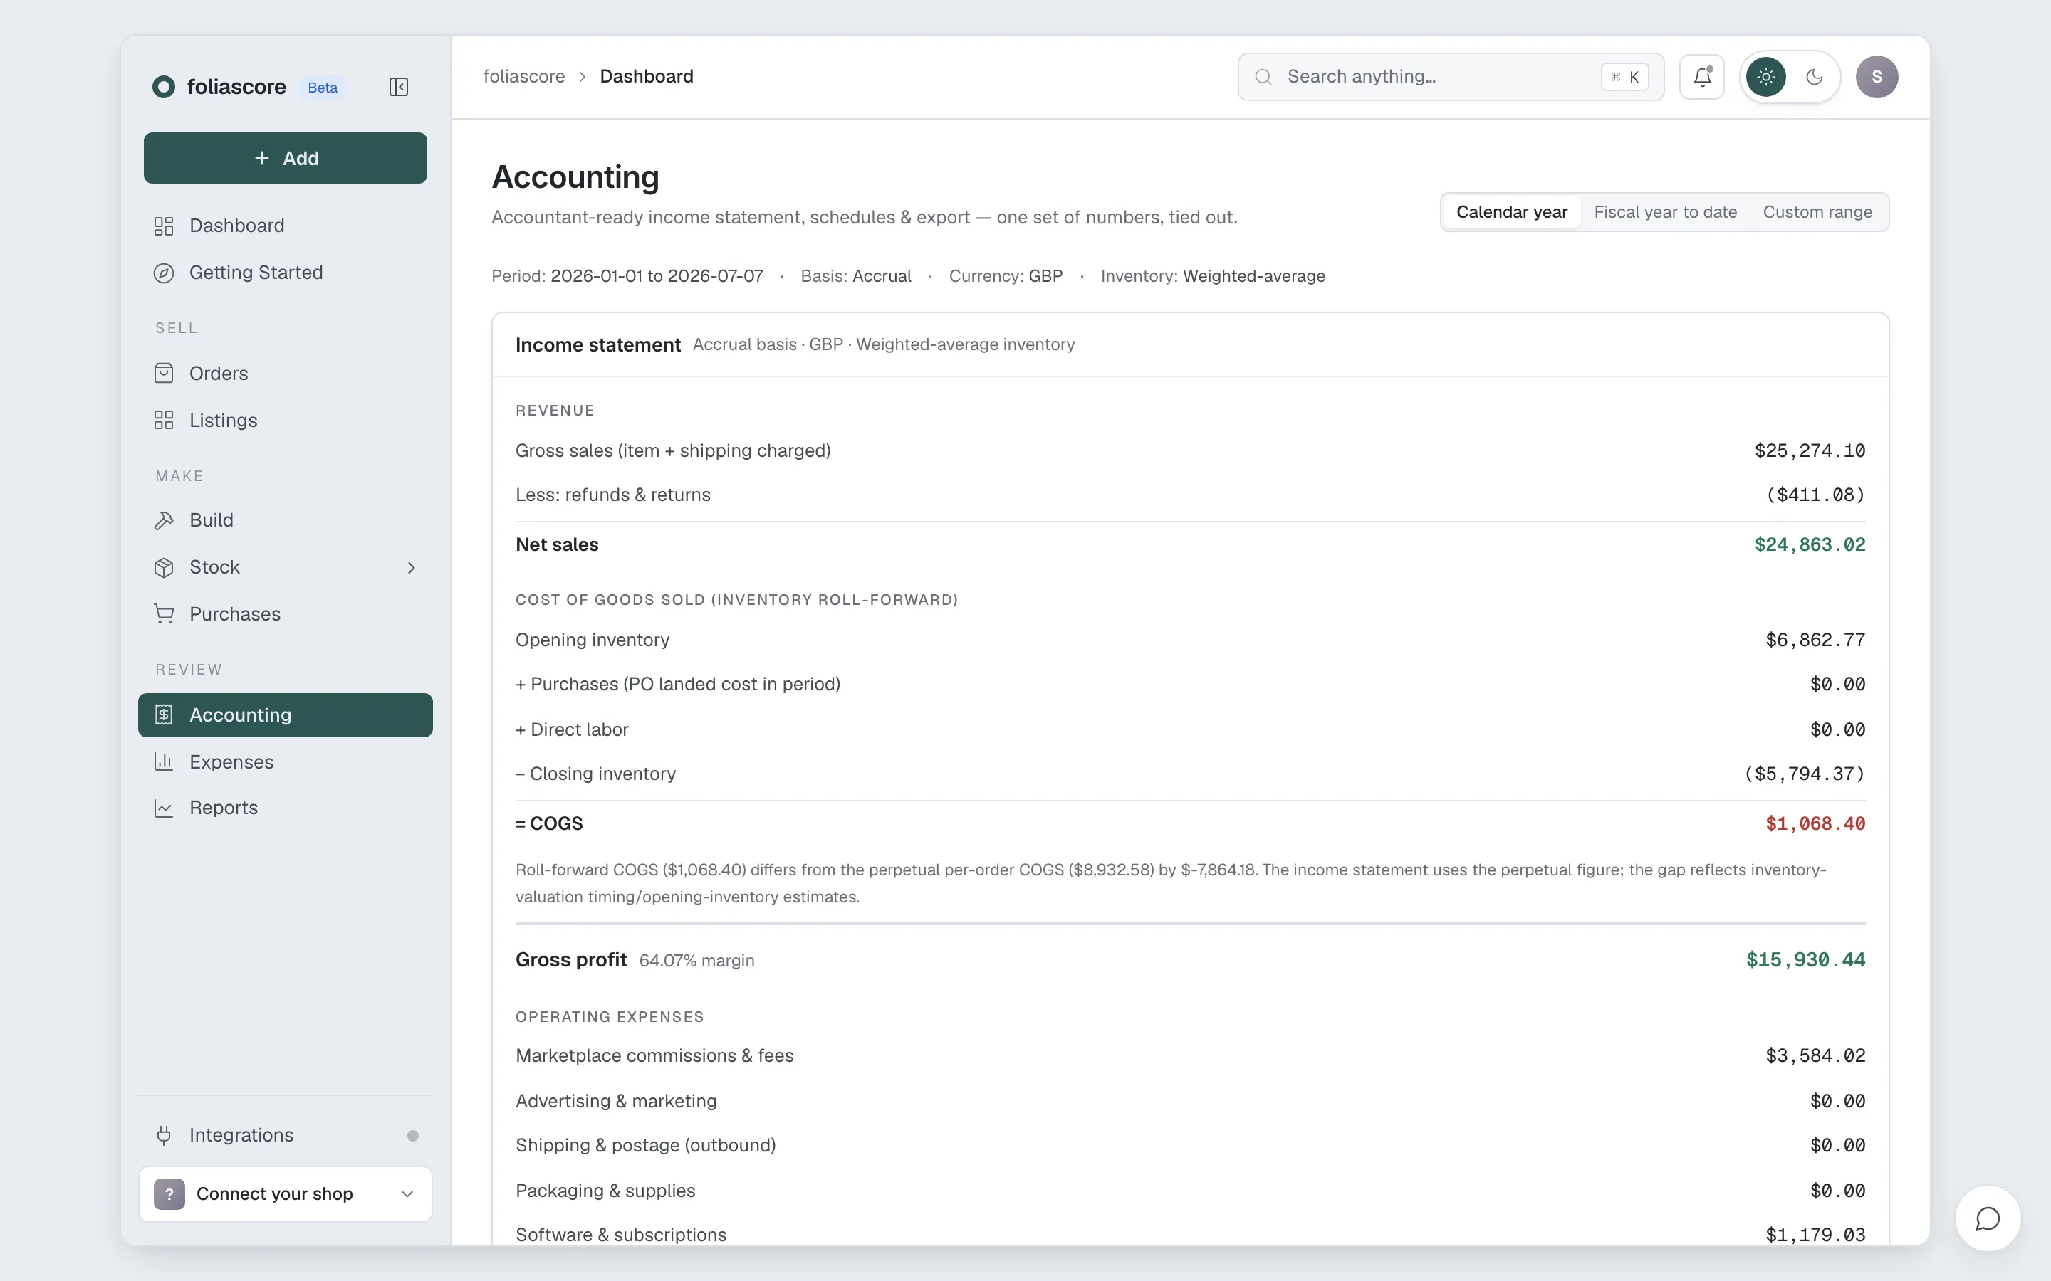The image size is (2051, 1281).
Task: Click the Stock box icon
Action: pyautogui.click(x=164, y=568)
